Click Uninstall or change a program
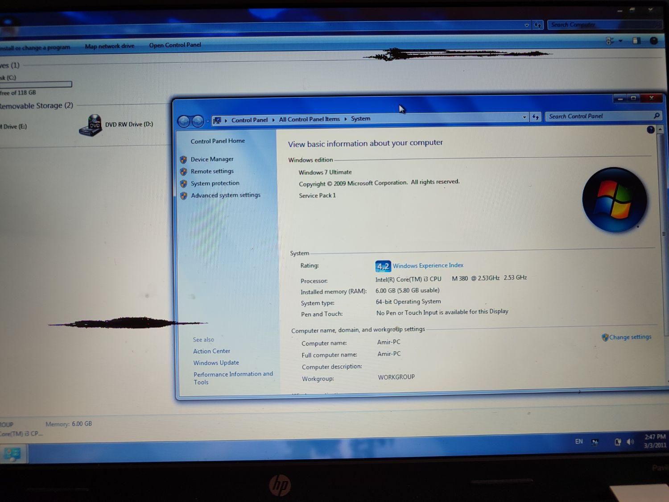 35,47
